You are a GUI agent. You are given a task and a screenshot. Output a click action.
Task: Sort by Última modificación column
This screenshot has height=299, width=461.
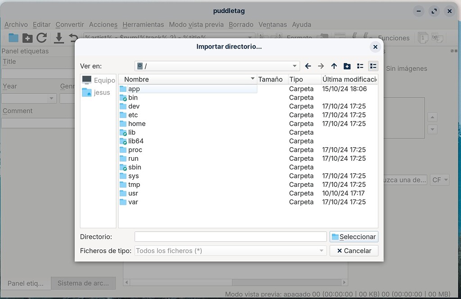click(x=349, y=79)
